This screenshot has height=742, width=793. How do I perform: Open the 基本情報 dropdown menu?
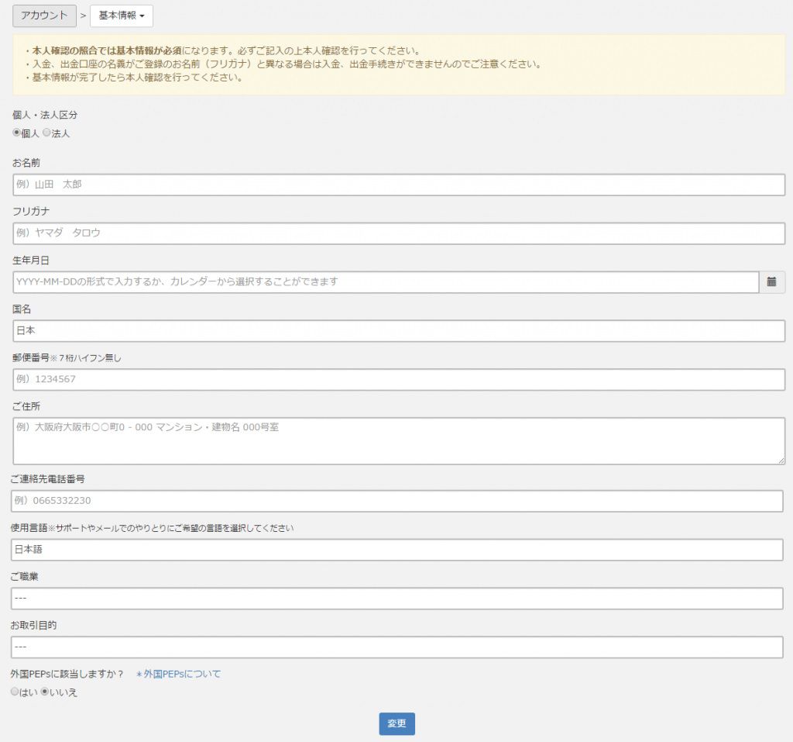pos(122,16)
